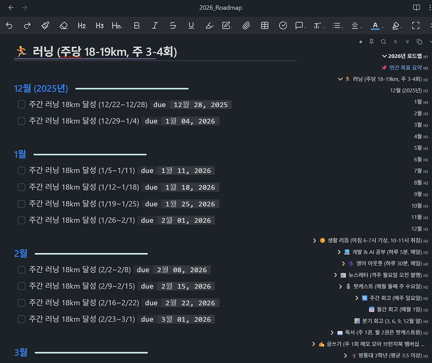Insert a table using the grid icon
Image resolution: width=432 pixels, height=363 pixels.
coord(265,26)
